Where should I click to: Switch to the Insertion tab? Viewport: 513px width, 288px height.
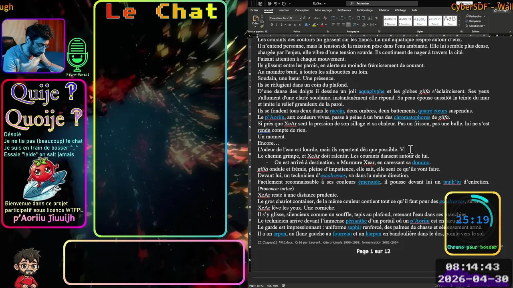pos(284,10)
